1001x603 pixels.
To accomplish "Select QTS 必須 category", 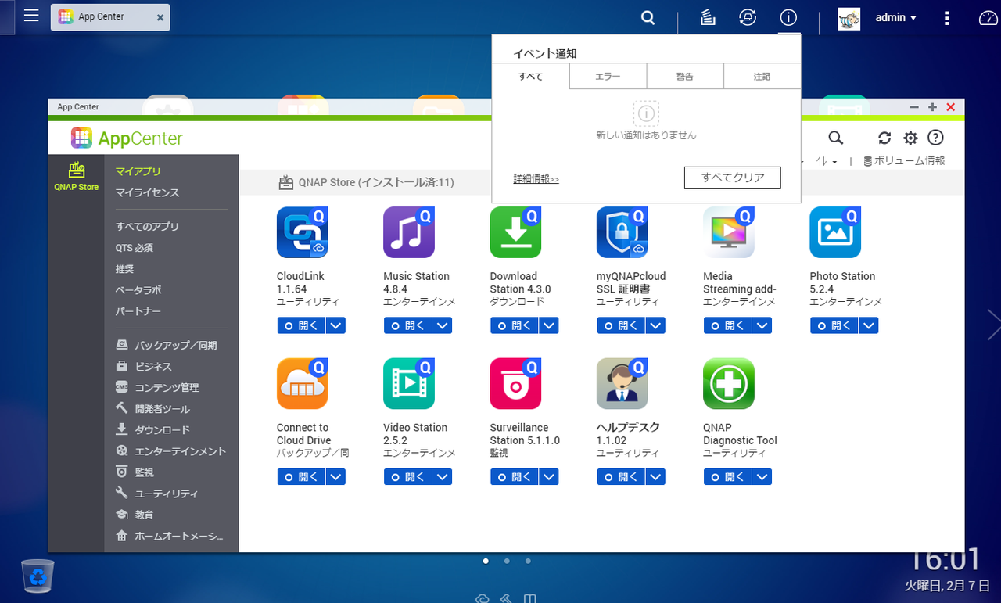I will point(135,248).
